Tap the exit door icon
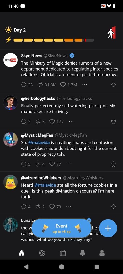Image resolution: width=123 pixels, height=274 pixels. pos(112,32)
